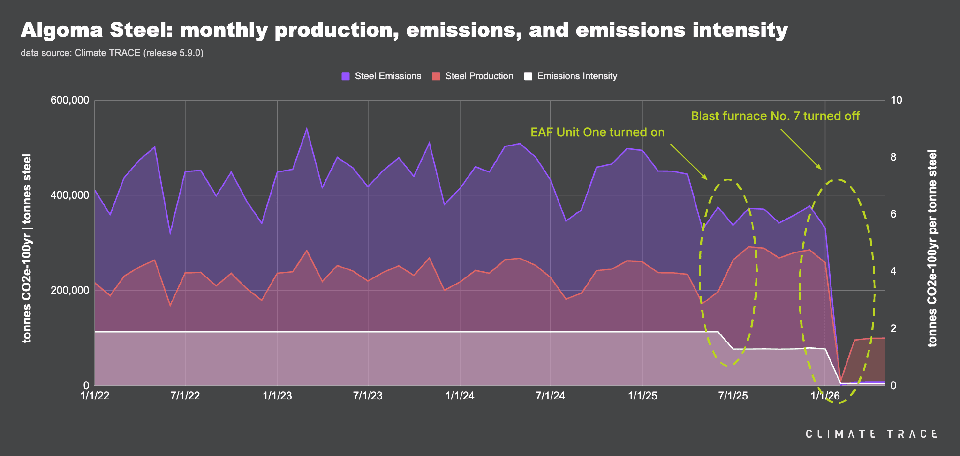Click the white Emissions Intensity legend swatch
Image resolution: width=960 pixels, height=456 pixels.
pyautogui.click(x=528, y=76)
